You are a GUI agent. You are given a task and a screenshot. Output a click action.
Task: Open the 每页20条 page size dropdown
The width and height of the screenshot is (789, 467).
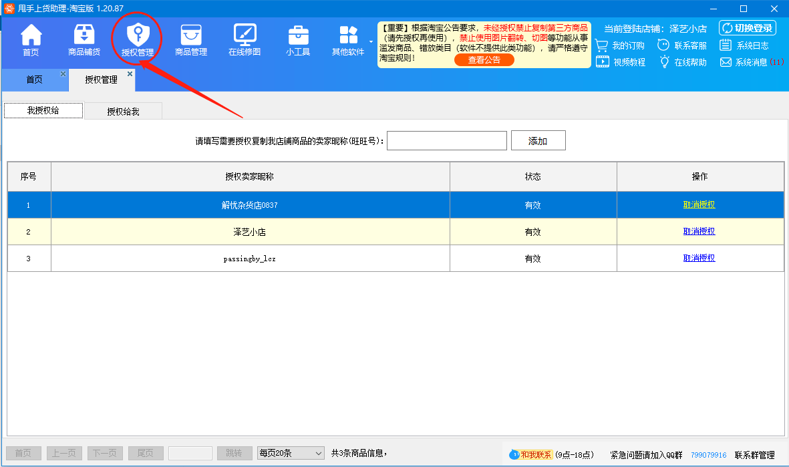[290, 452]
